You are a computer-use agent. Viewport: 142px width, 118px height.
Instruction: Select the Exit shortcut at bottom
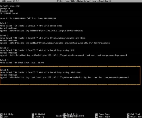coord(4,117)
